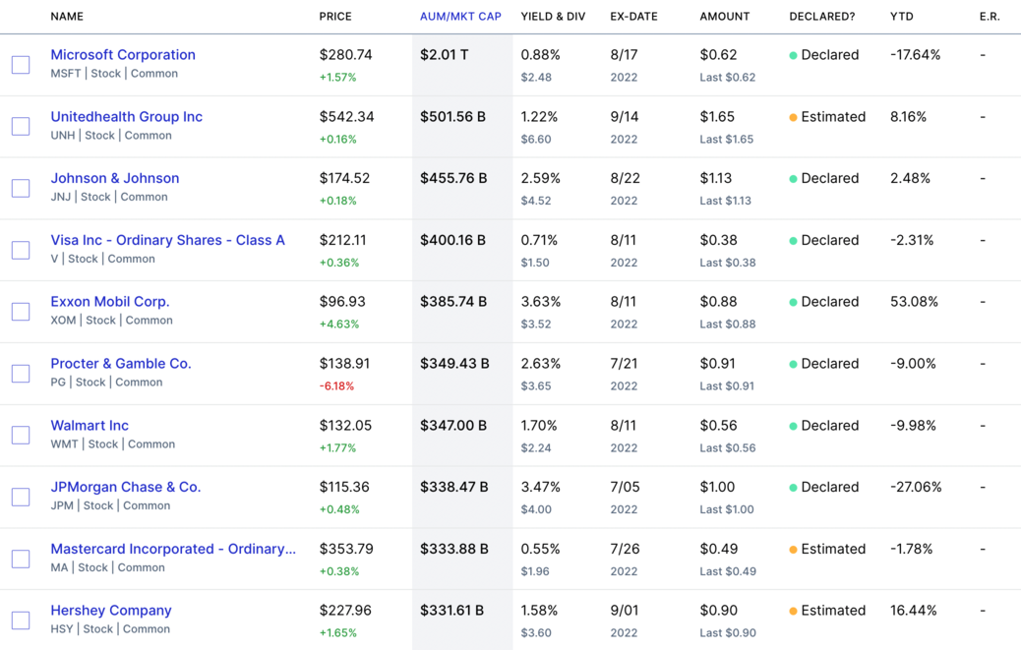Image resolution: width=1021 pixels, height=650 pixels.
Task: Select the Johnson & Johnson row checkbox
Action: coord(21,188)
